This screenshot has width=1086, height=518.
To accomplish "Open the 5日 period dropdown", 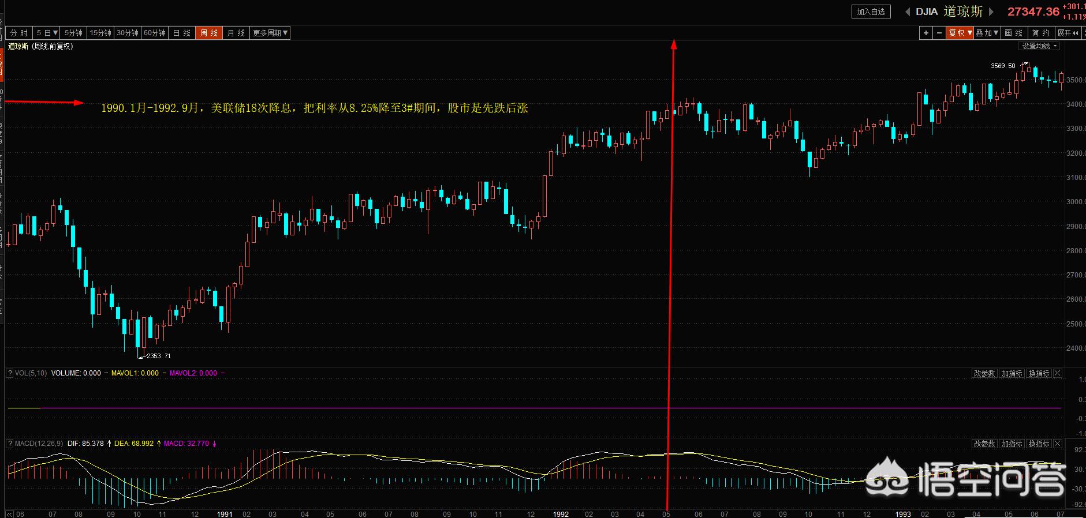I will [47, 33].
